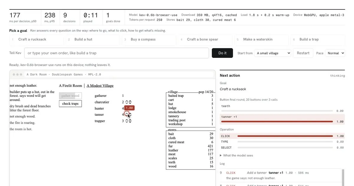Click the right up arrow beside trapper count
Viewport: 354px width, 186px height.
(x=130, y=120)
